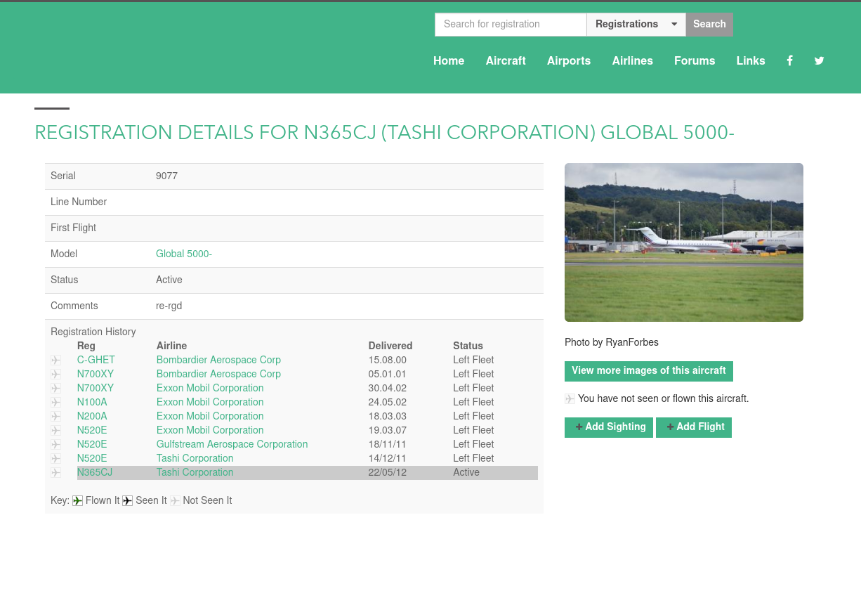Open the Global 5000- model link
The image size is (861, 598).
click(x=184, y=254)
